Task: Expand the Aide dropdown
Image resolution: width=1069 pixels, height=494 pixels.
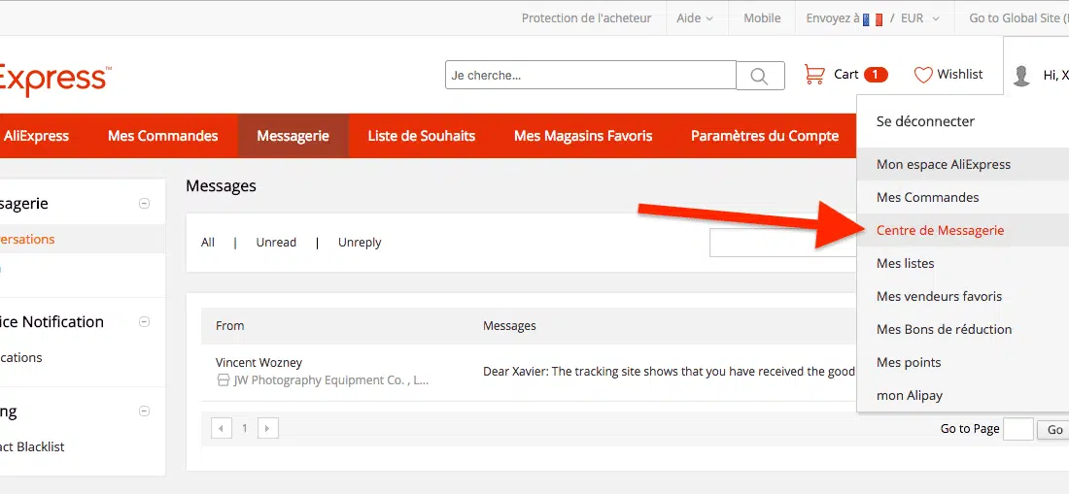Action: tap(695, 18)
